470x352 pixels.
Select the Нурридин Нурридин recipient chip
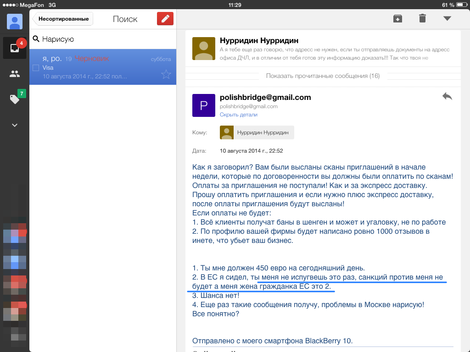tap(257, 132)
